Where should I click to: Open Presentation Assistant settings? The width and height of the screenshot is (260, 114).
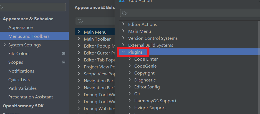tap(31, 97)
